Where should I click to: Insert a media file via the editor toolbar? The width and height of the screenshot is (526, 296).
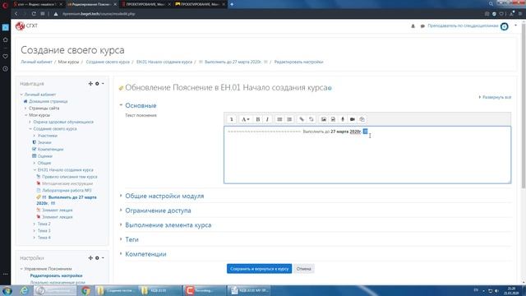click(333, 119)
